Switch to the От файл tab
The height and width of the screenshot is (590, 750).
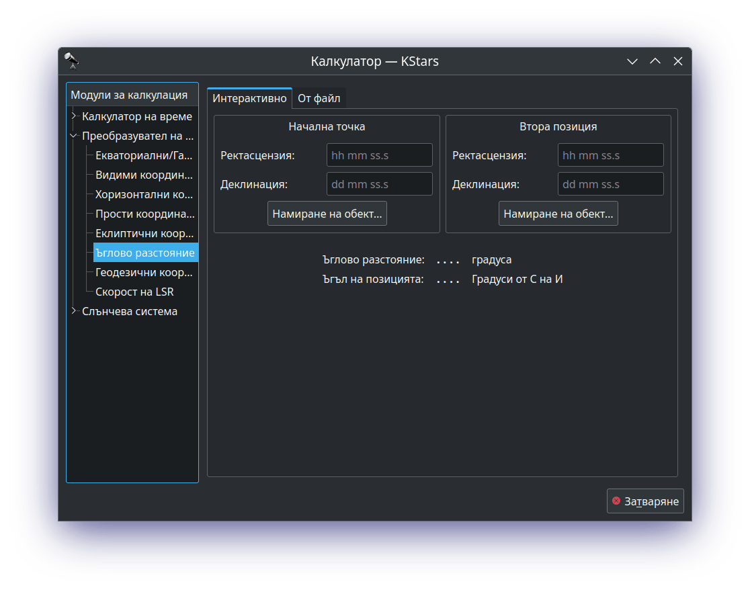coord(319,98)
